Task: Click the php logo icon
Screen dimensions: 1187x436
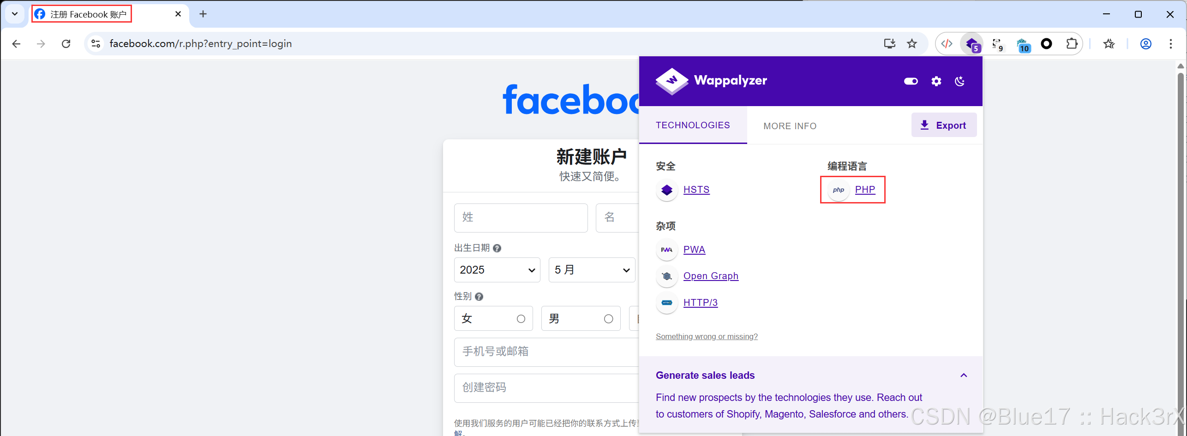Action: coord(839,190)
